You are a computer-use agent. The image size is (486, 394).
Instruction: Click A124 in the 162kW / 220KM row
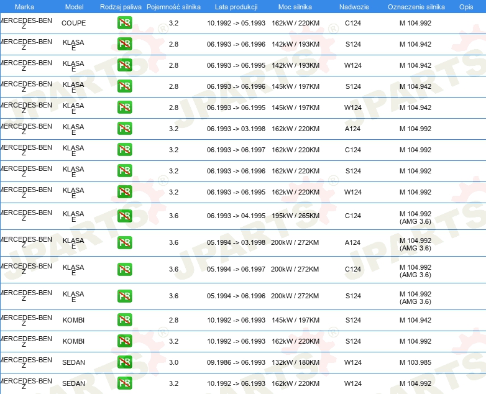coord(353,129)
